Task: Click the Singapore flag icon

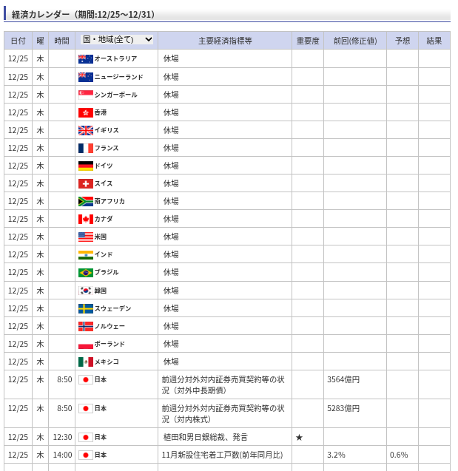Action: click(x=86, y=95)
